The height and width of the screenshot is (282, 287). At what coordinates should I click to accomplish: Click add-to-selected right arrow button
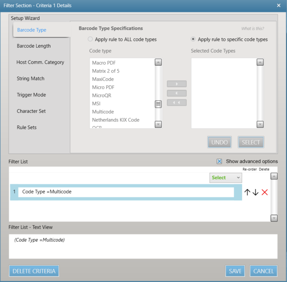[177, 84]
